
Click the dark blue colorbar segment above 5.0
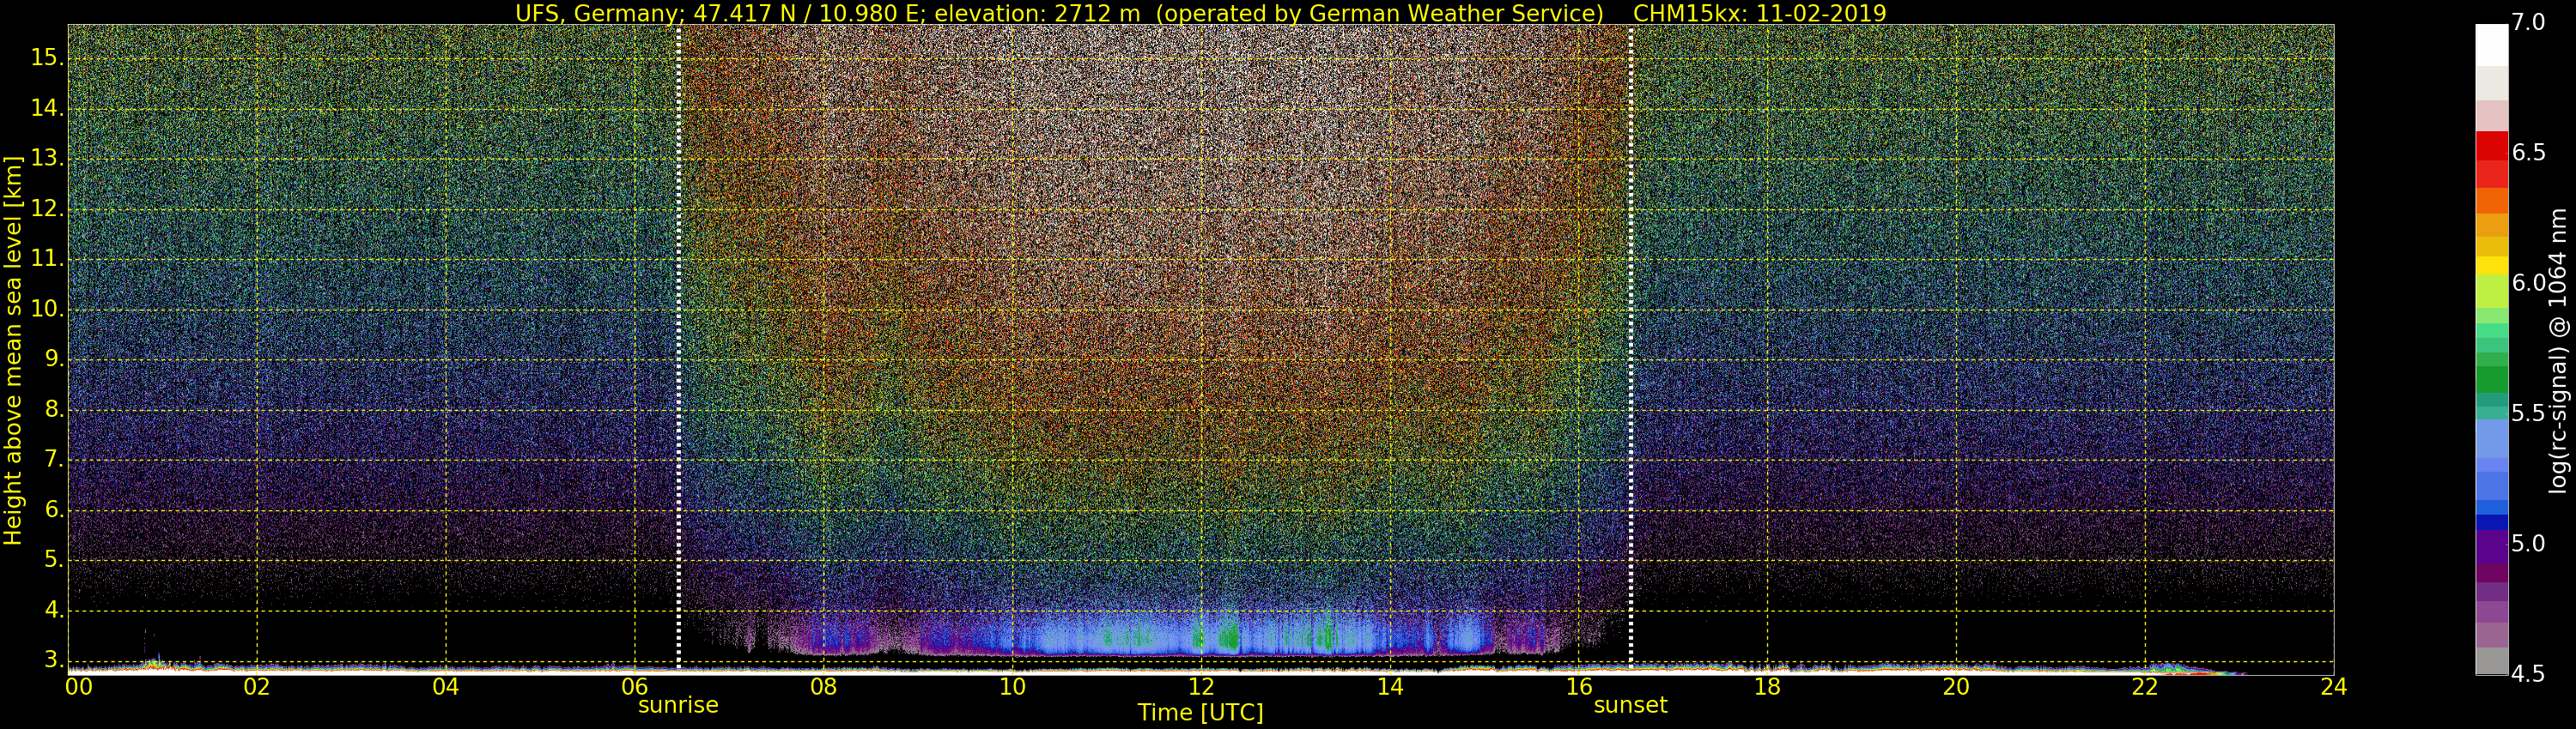(2492, 521)
